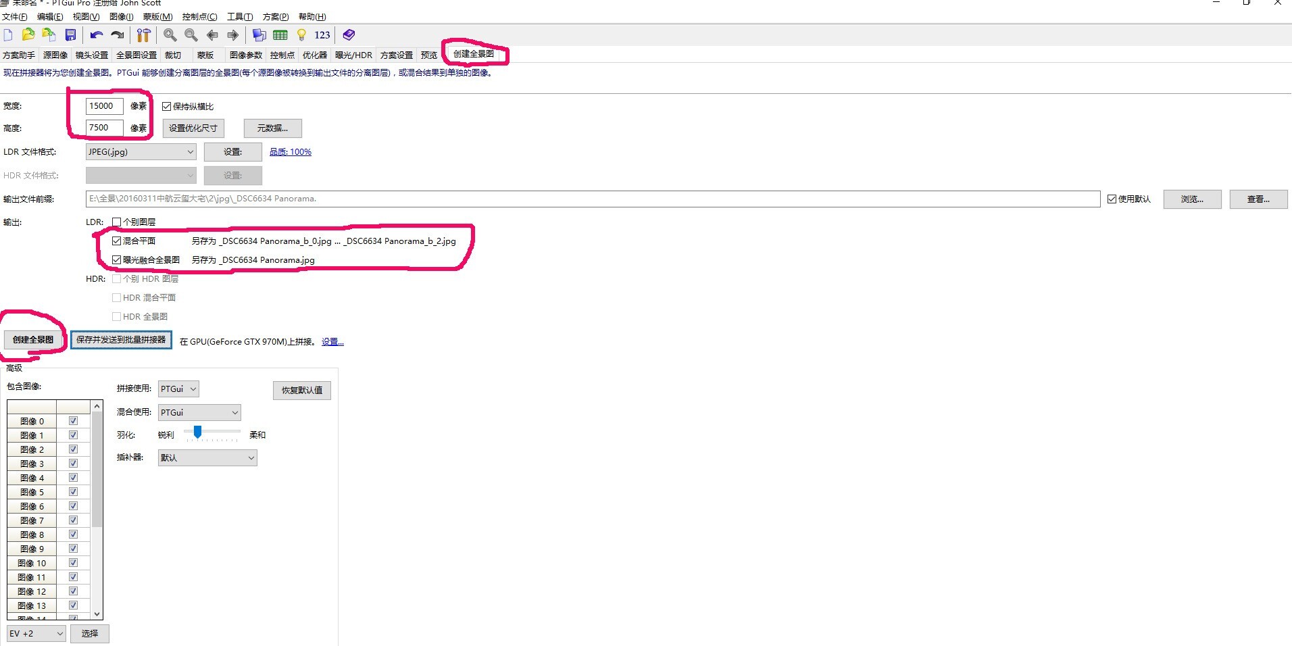Open the EV +2 dropdown
The width and height of the screenshot is (1292, 646).
click(36, 634)
